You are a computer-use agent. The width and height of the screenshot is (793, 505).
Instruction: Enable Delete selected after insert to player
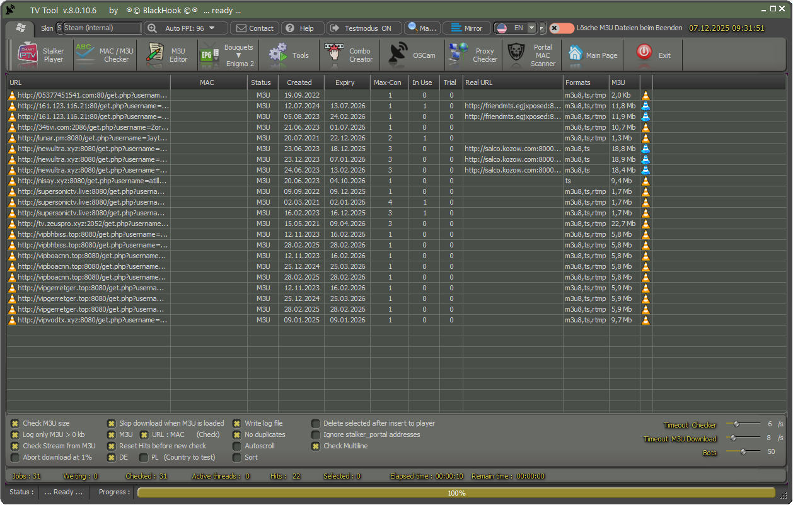(x=316, y=424)
